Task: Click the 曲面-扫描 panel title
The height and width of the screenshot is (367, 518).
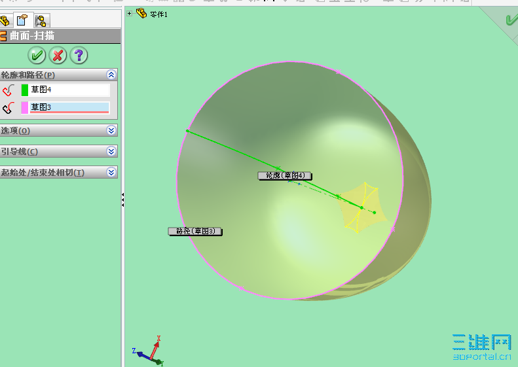Action: 32,35
